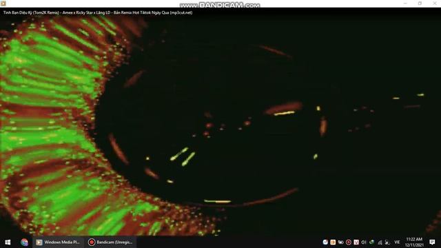Viewport: 441px width, 248px height.
Task: Click the green tray icon beside volume
Action: (372, 242)
